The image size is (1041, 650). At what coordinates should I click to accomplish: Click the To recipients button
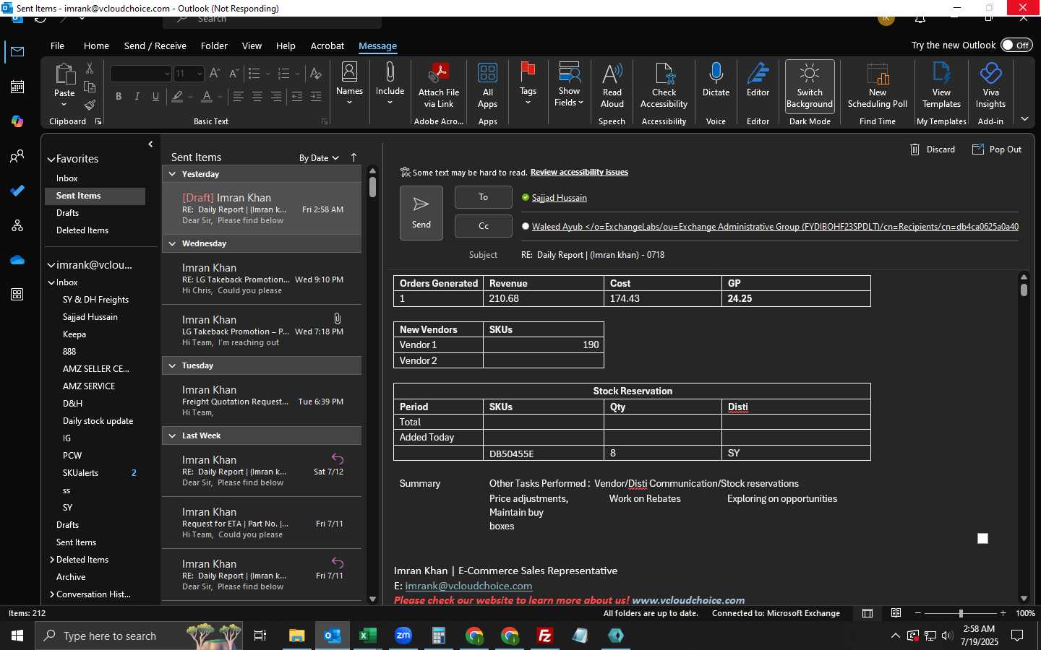483,197
